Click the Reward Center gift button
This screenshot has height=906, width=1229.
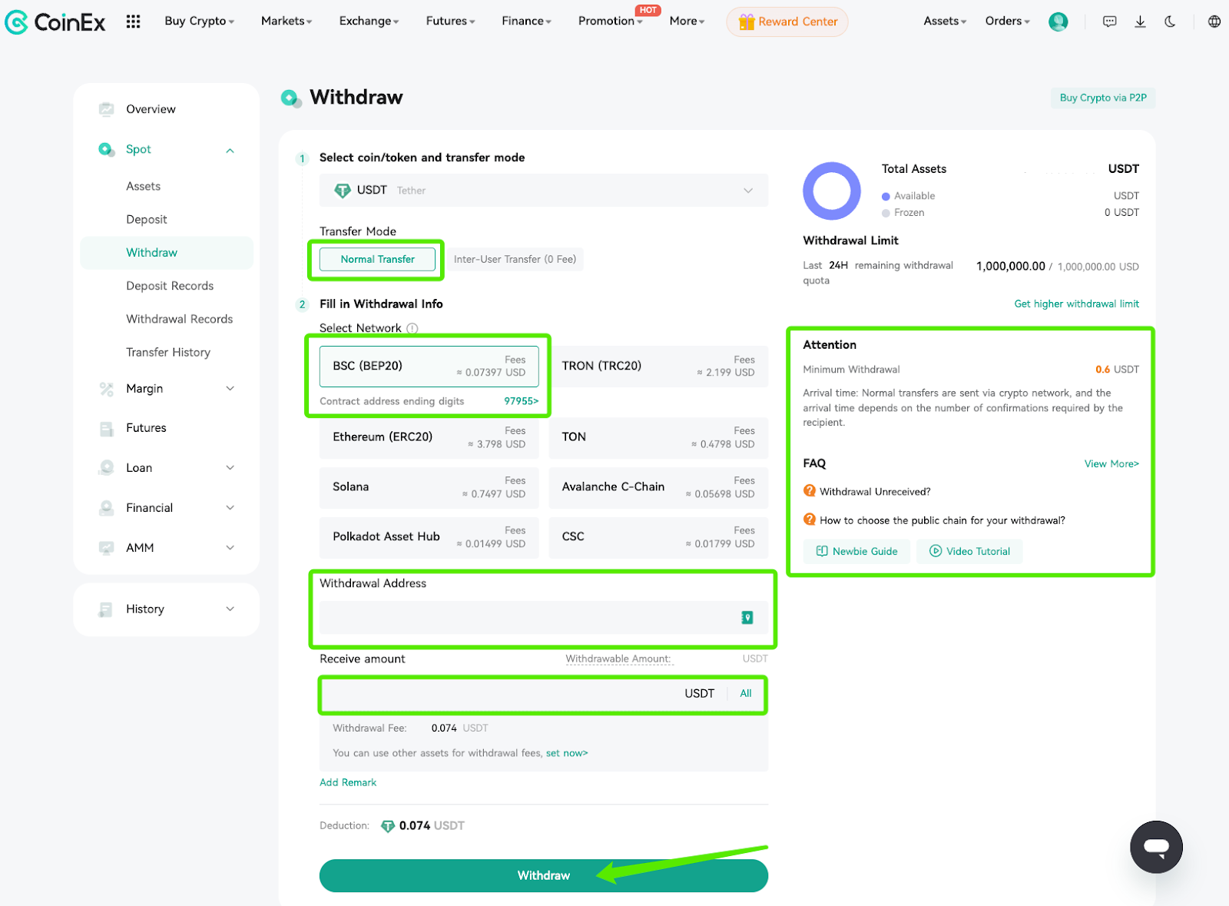(787, 22)
